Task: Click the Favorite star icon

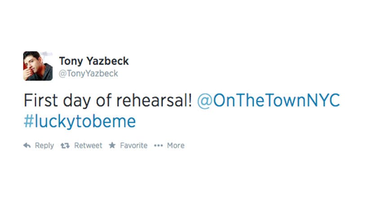Action: pos(112,146)
